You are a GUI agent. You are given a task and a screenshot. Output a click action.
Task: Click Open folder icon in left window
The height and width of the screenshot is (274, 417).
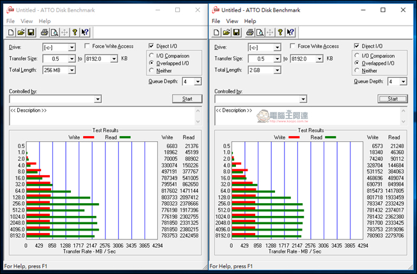point(21,33)
